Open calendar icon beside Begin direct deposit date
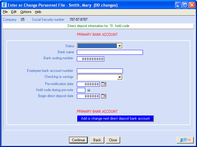Image resolution: width=197 pixels, height=147 pixels. click(x=104, y=96)
